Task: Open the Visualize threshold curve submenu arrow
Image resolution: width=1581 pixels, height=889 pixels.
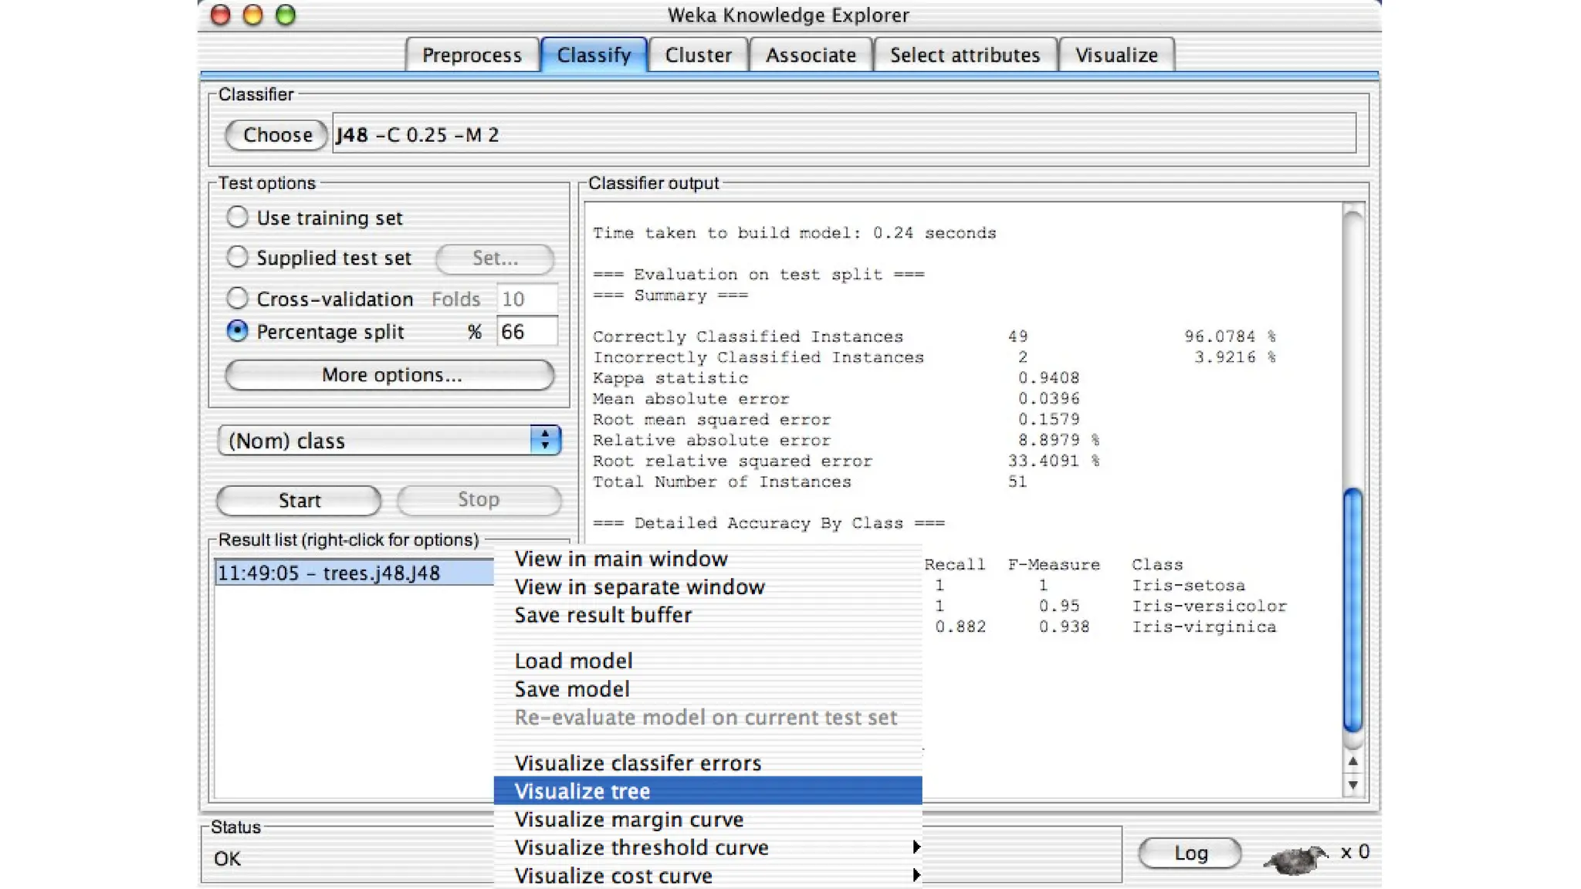Action: click(916, 847)
